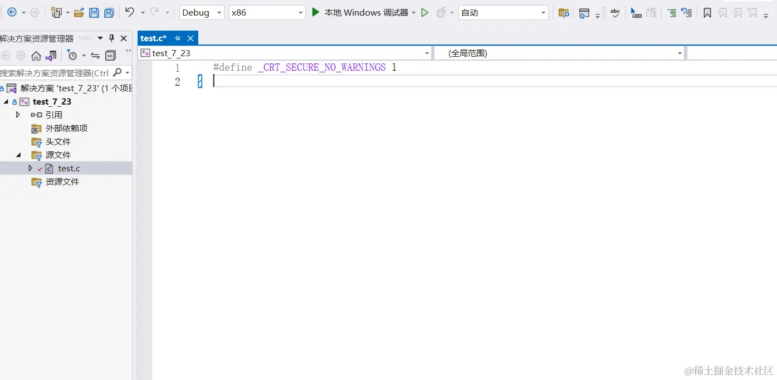Click the Solution Explorer home icon
The image size is (777, 380).
(36, 56)
